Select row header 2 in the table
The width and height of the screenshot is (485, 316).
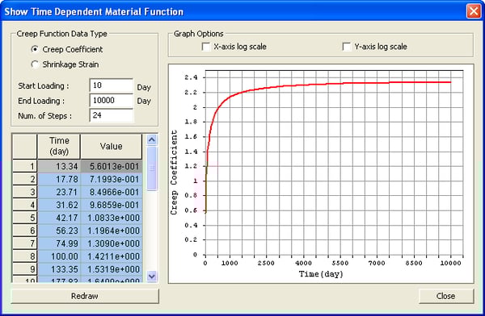tap(25, 179)
